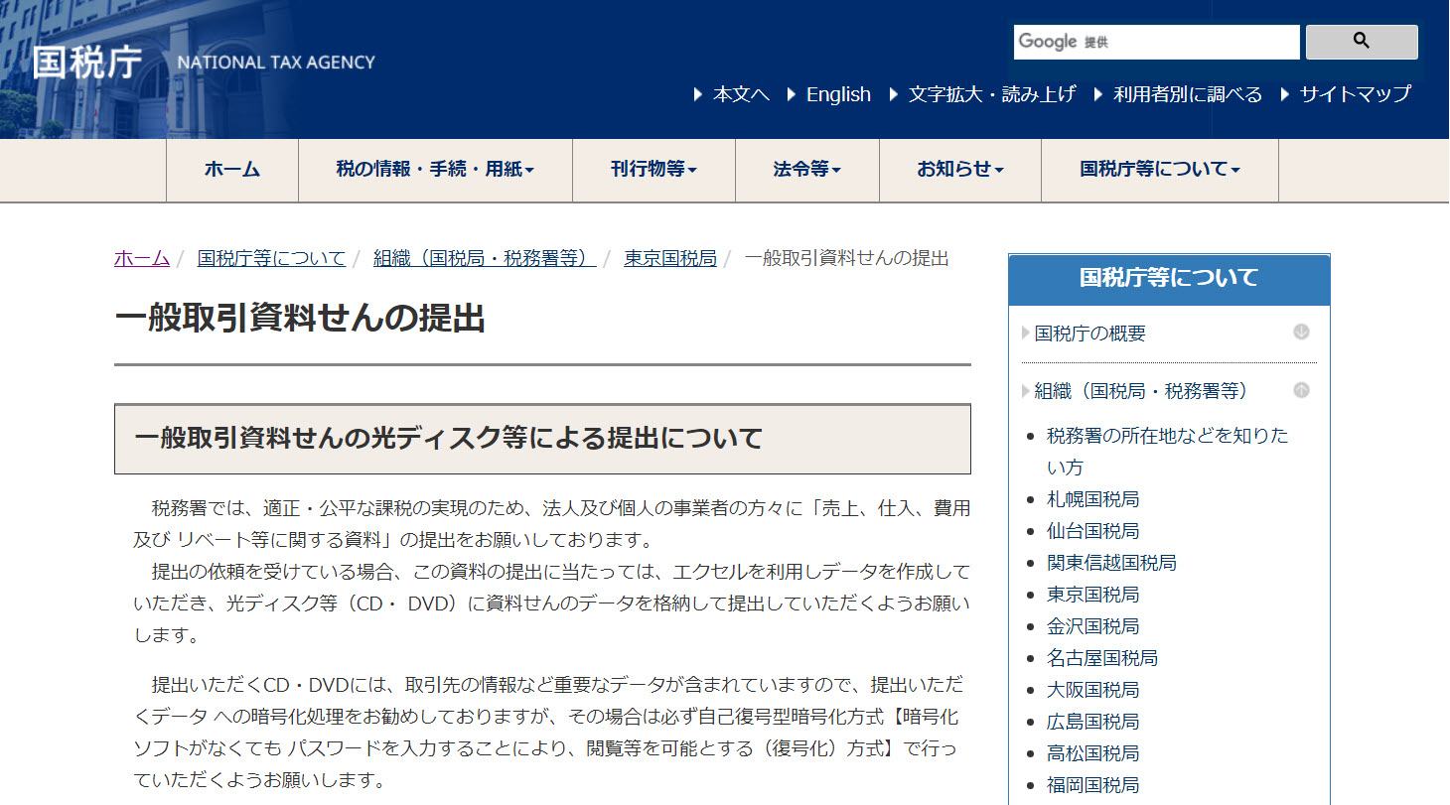Click the magnifying glass search button
The width and height of the screenshot is (1450, 805).
[x=1361, y=42]
